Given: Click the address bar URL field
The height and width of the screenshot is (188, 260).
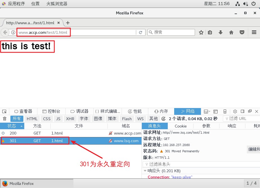Looking at the screenshot, I should (76, 32).
